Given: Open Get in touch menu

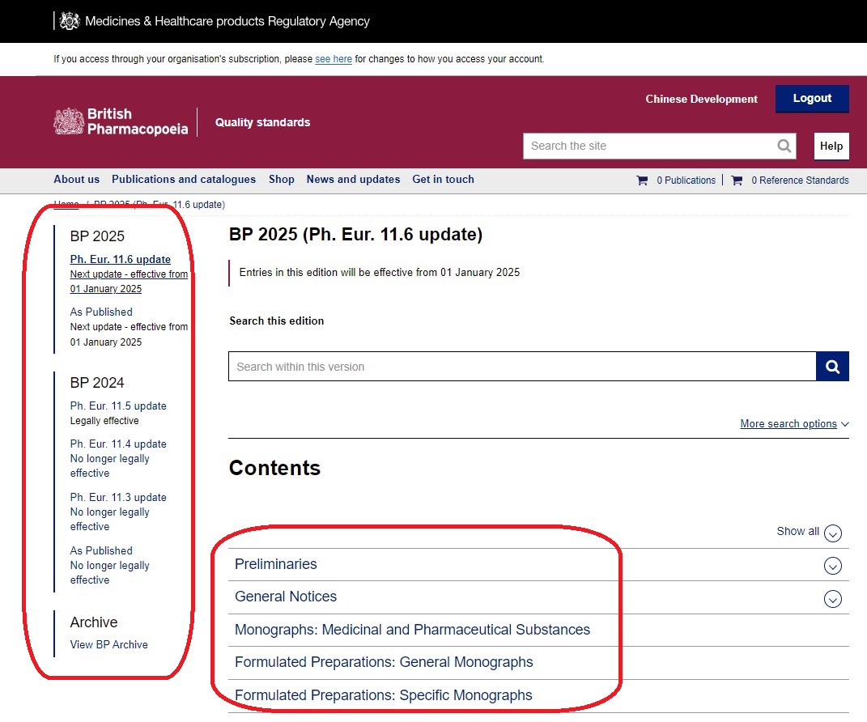Looking at the screenshot, I should 443,179.
